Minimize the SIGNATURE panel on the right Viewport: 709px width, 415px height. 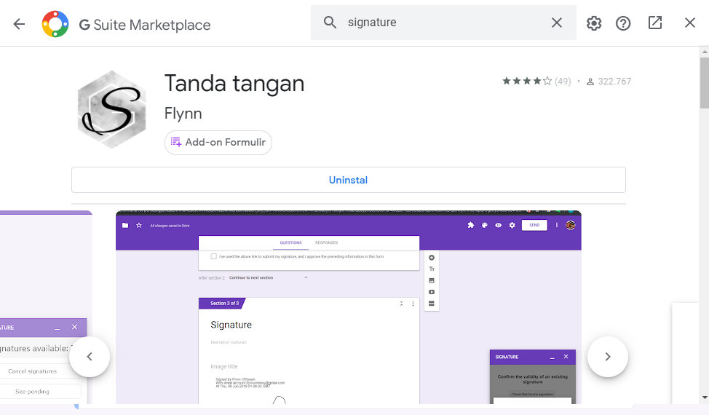tap(552, 357)
